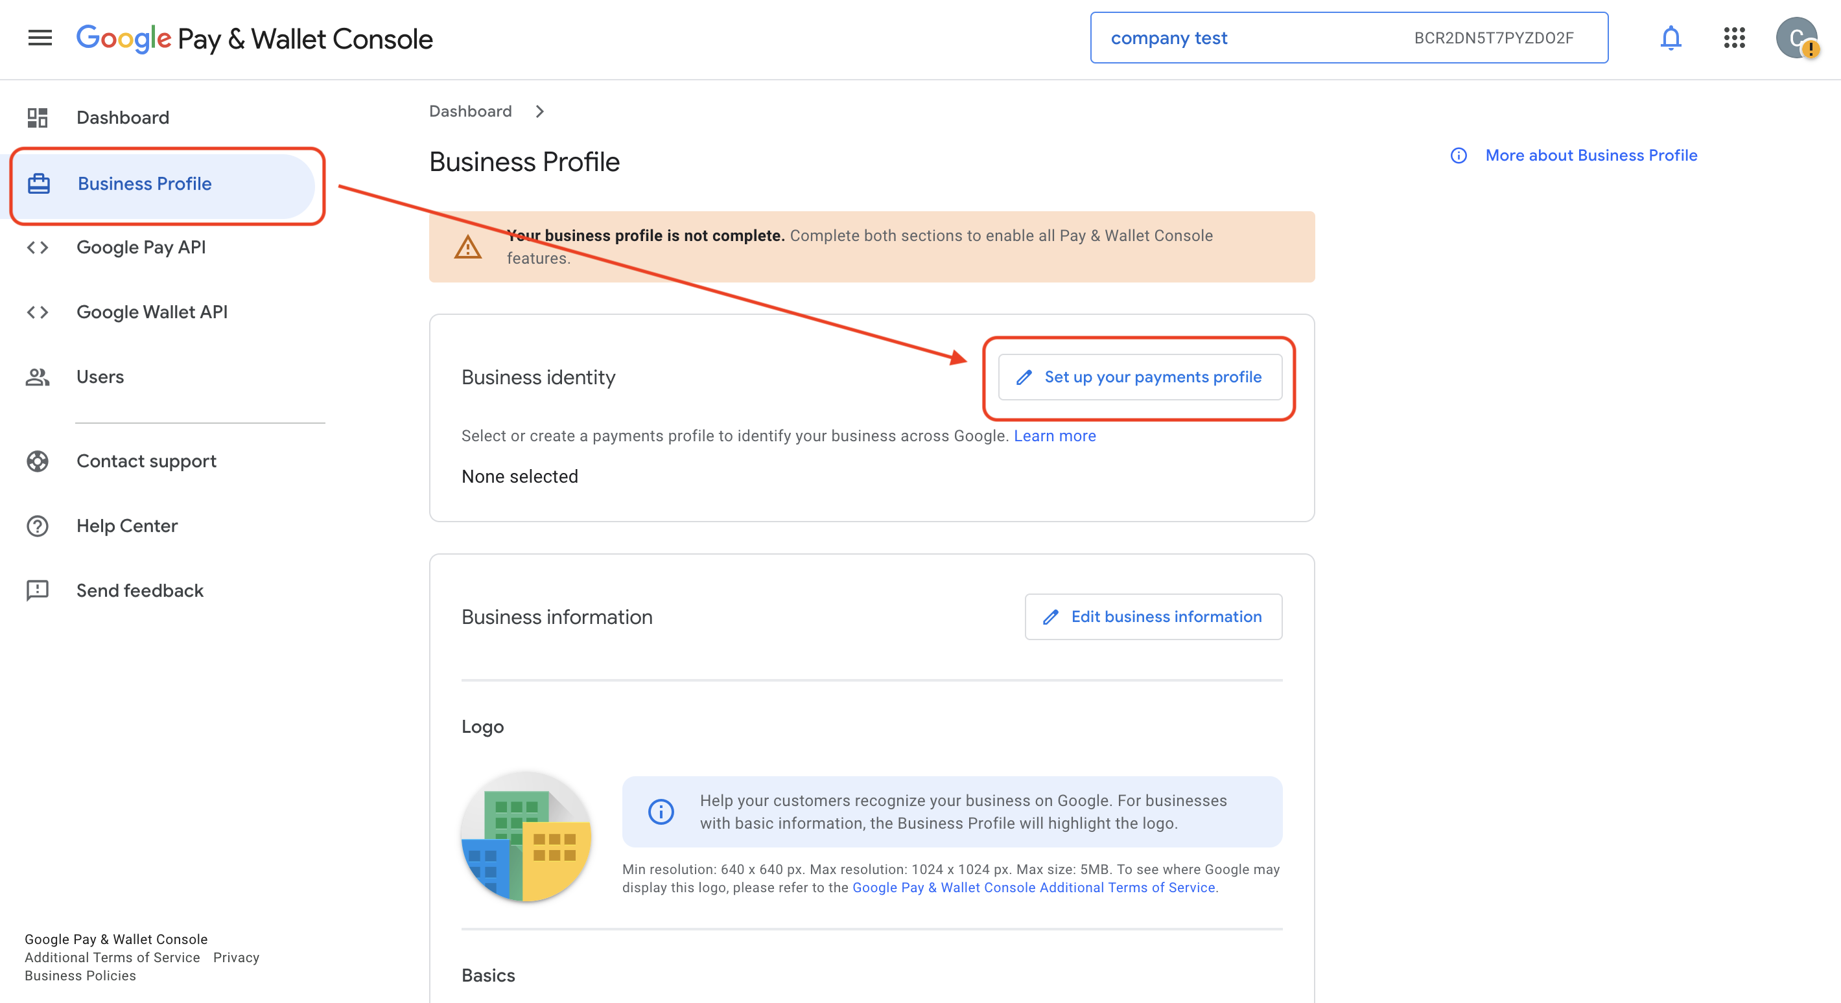The image size is (1841, 1003).
Task: Open footer Additional Terms of Service link
Action: coord(112,958)
